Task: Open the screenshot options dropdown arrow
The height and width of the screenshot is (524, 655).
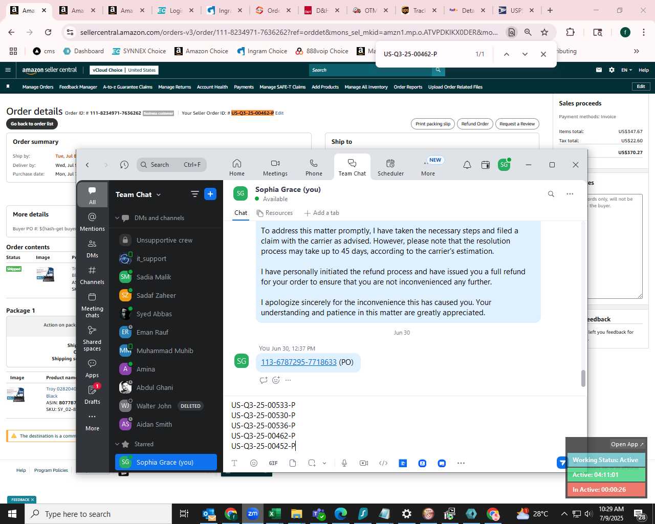Action: [x=324, y=463]
